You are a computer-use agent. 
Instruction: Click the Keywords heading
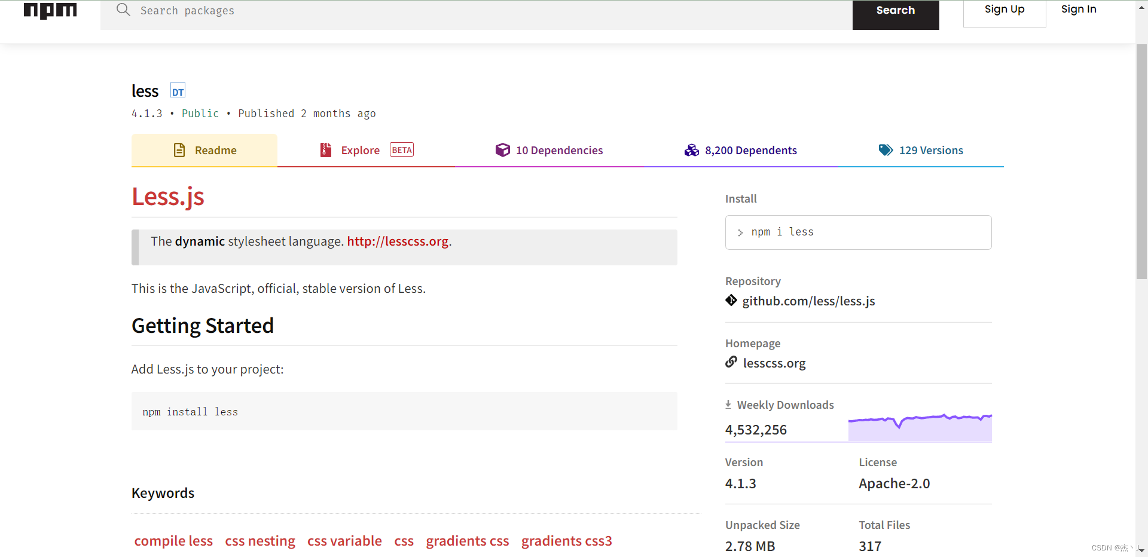[163, 493]
